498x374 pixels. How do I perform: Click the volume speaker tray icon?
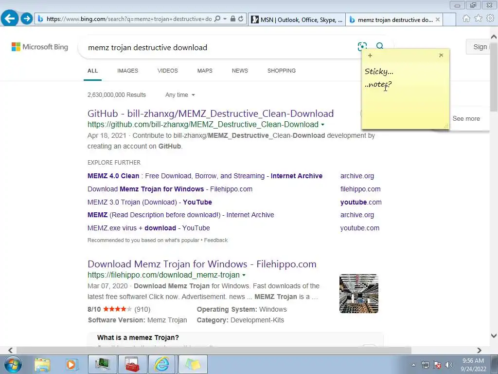(449, 365)
